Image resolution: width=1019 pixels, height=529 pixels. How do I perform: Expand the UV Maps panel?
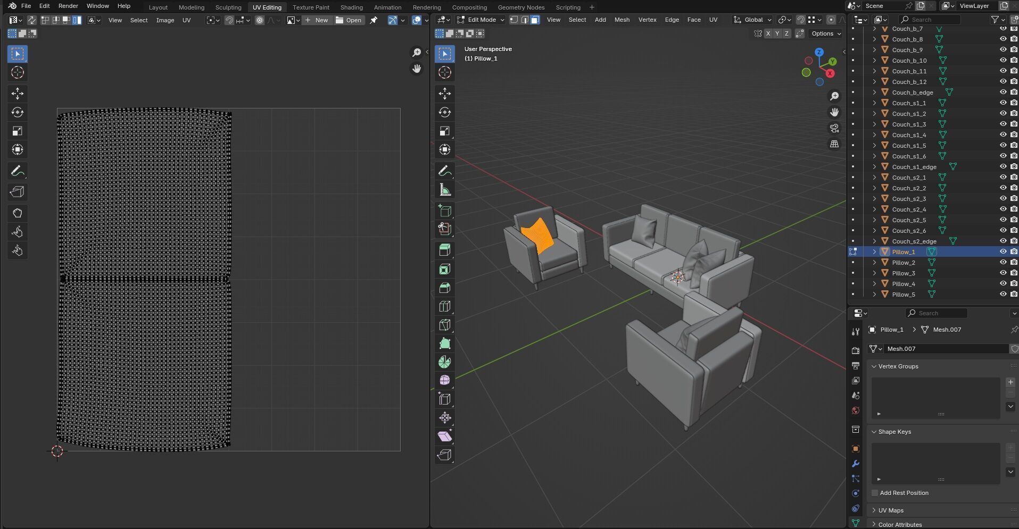pyautogui.click(x=891, y=510)
